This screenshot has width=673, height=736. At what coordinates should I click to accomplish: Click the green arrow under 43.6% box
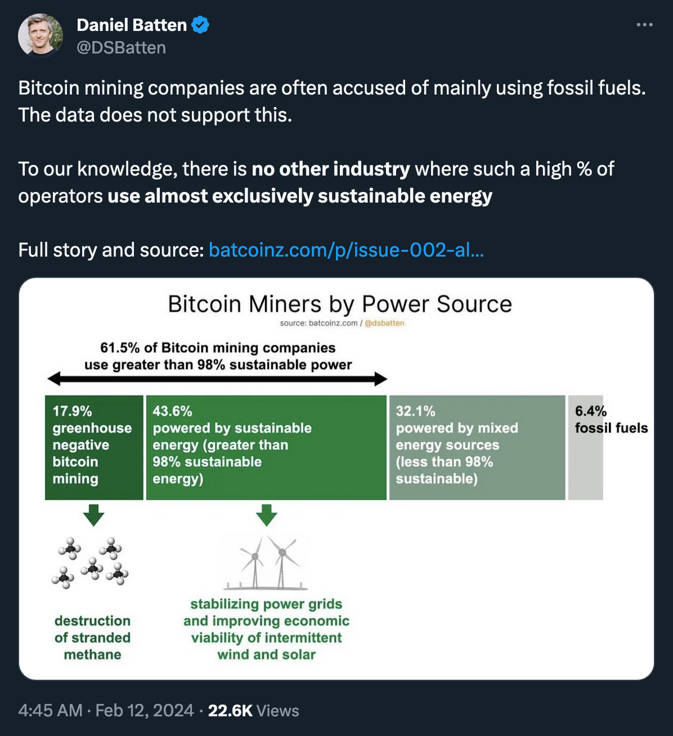(x=266, y=515)
